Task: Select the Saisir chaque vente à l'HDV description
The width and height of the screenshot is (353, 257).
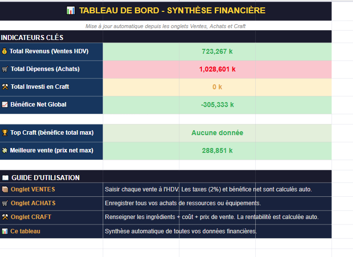Action: click(x=208, y=189)
